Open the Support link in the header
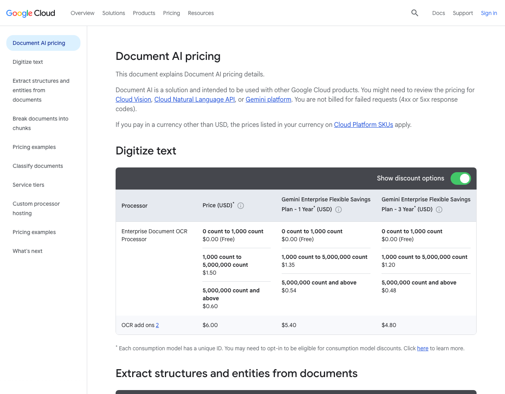Screen dimensions: 505x394 tap(463, 13)
